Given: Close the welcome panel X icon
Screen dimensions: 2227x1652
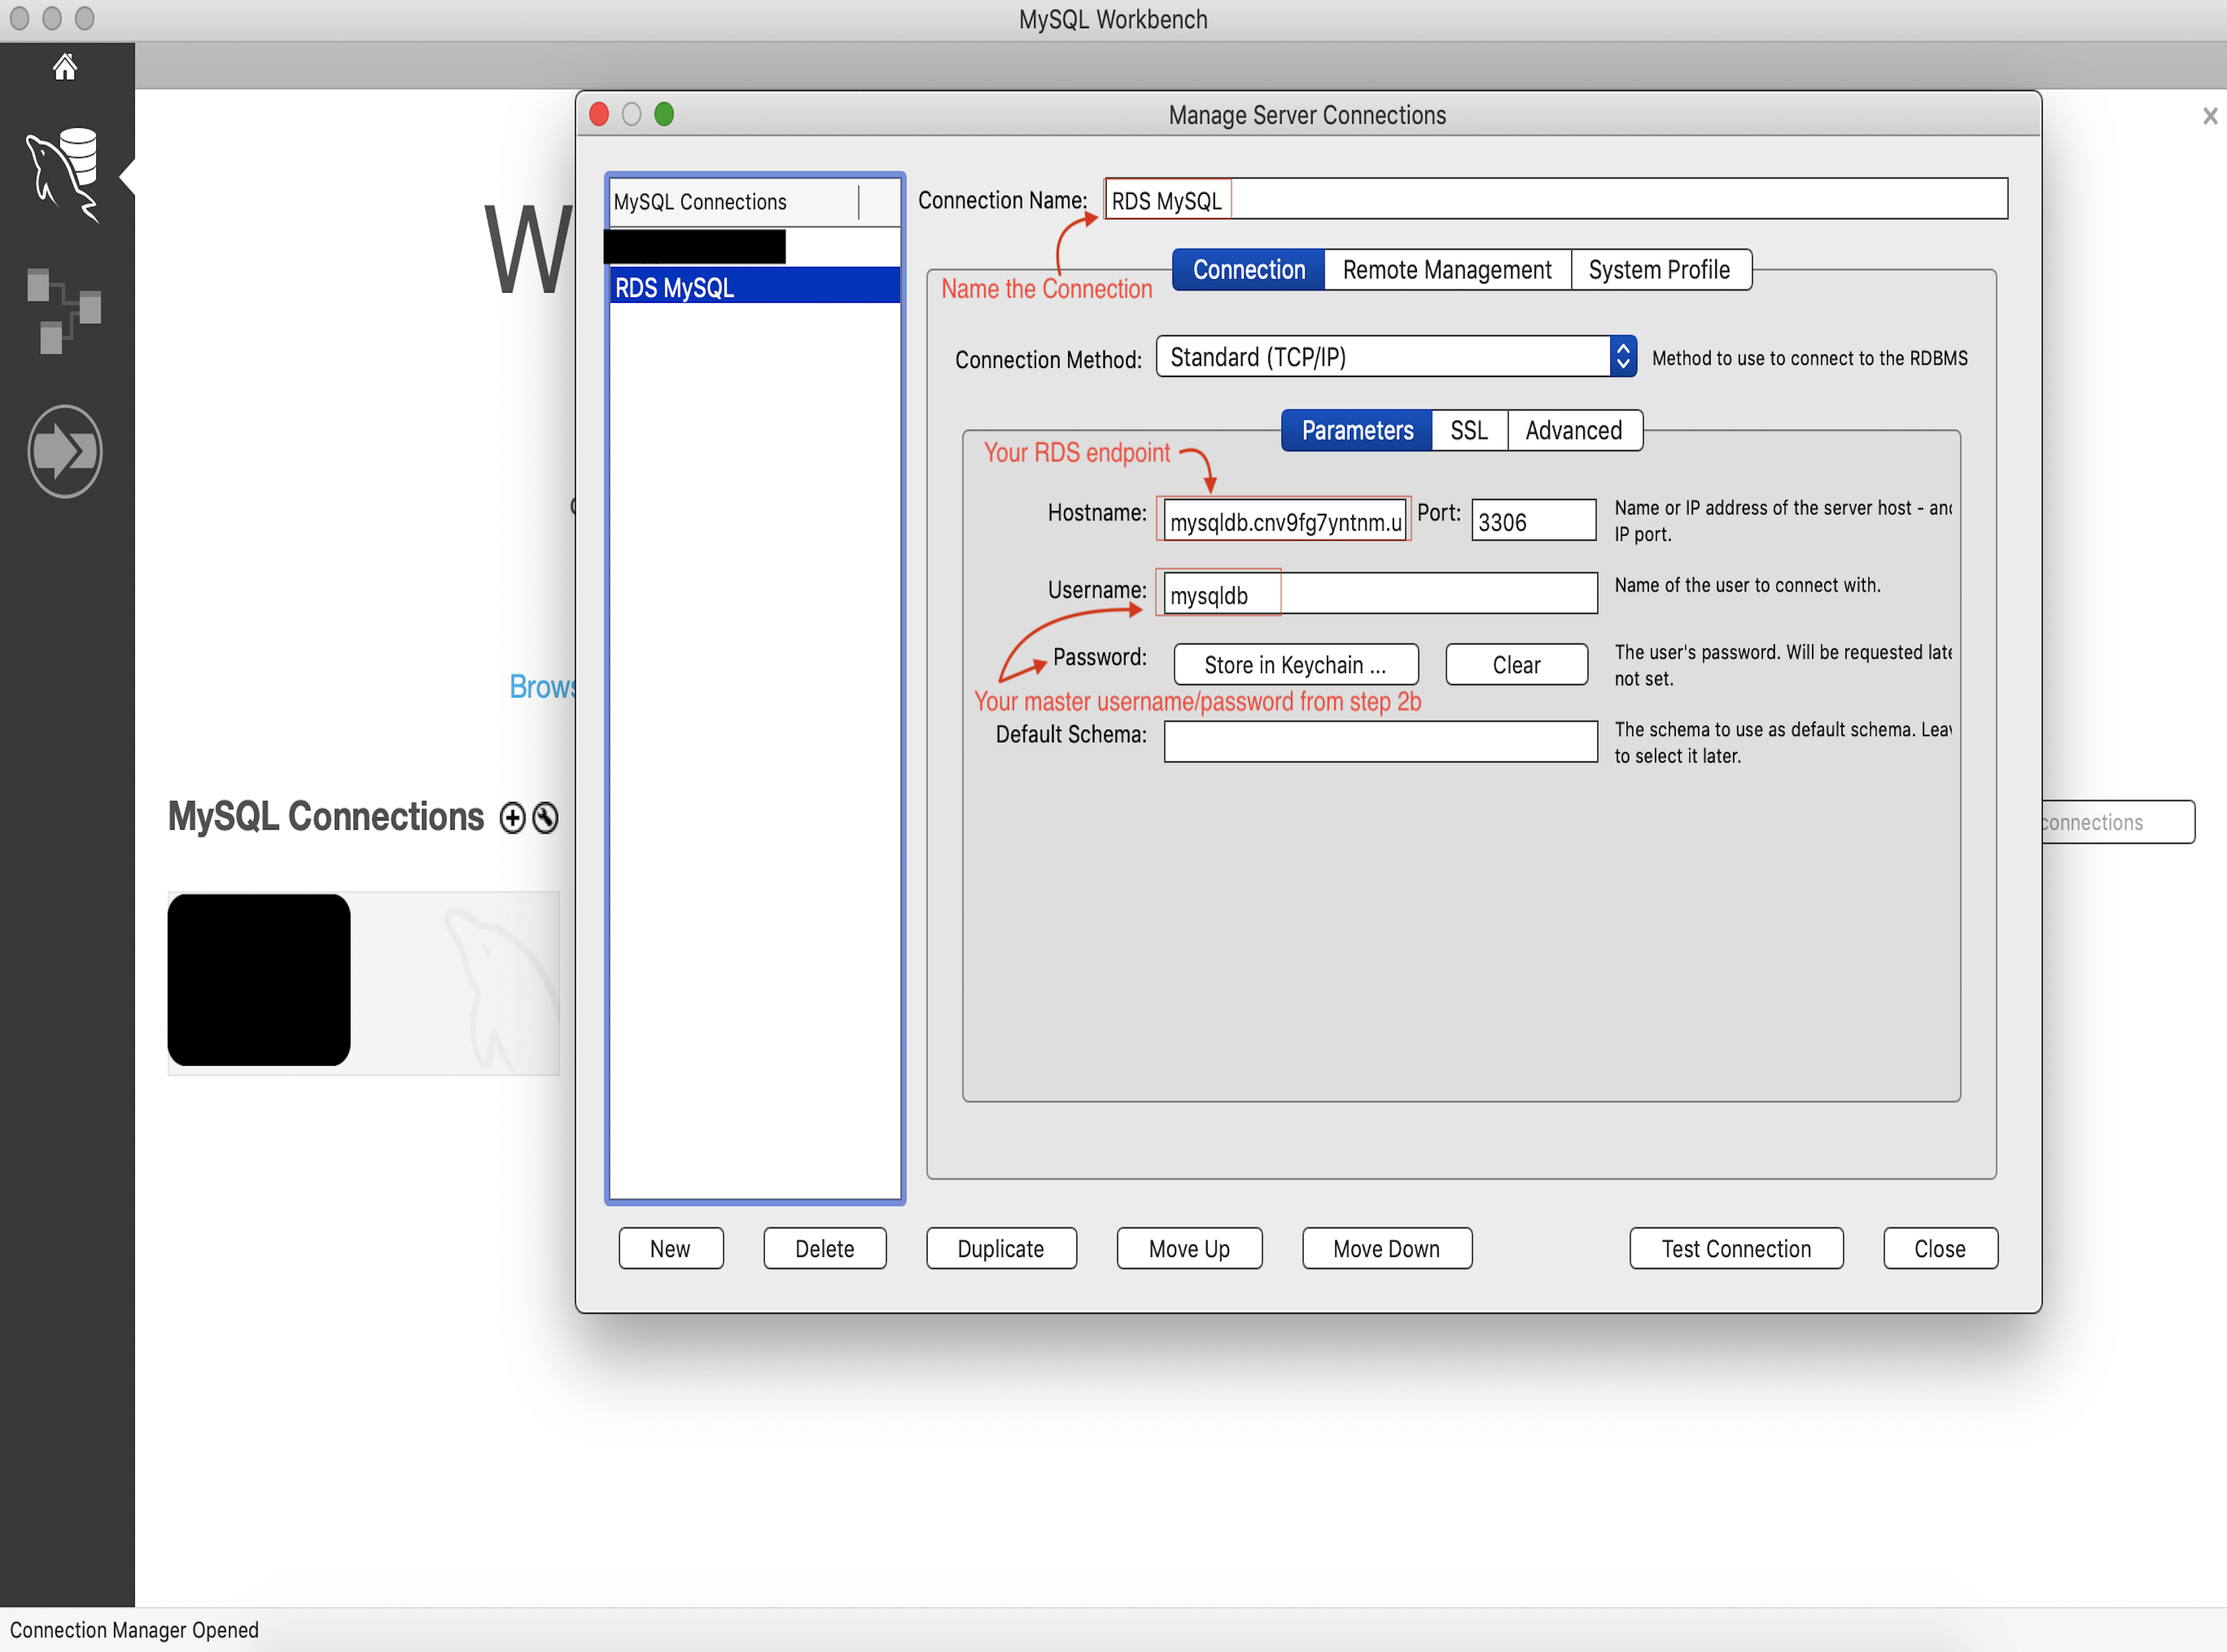Looking at the screenshot, I should [2210, 116].
